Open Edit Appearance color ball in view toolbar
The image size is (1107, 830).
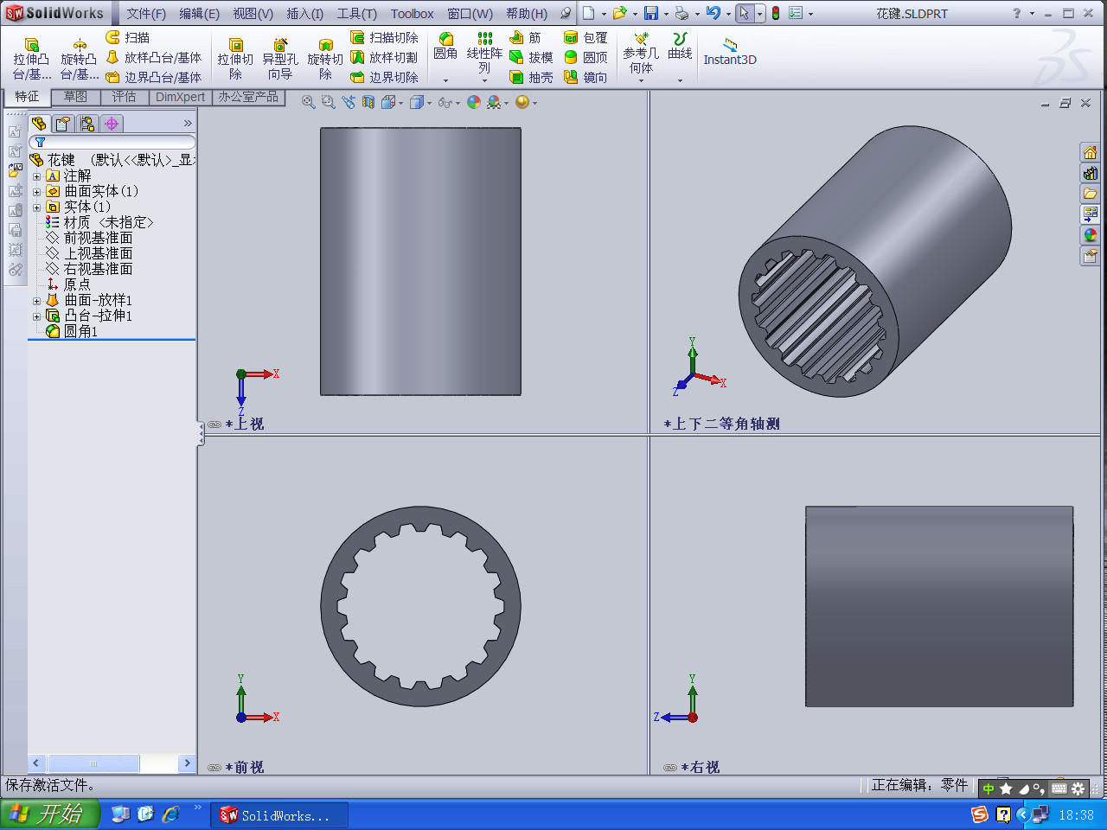click(474, 102)
